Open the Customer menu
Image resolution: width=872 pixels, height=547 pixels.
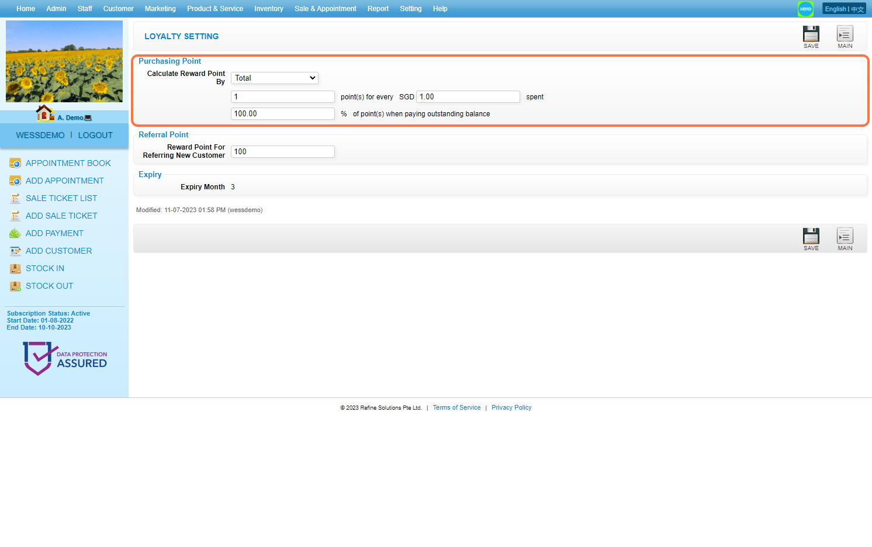click(119, 9)
